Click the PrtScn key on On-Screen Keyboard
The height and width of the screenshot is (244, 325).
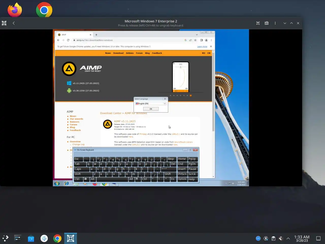click(x=182, y=174)
